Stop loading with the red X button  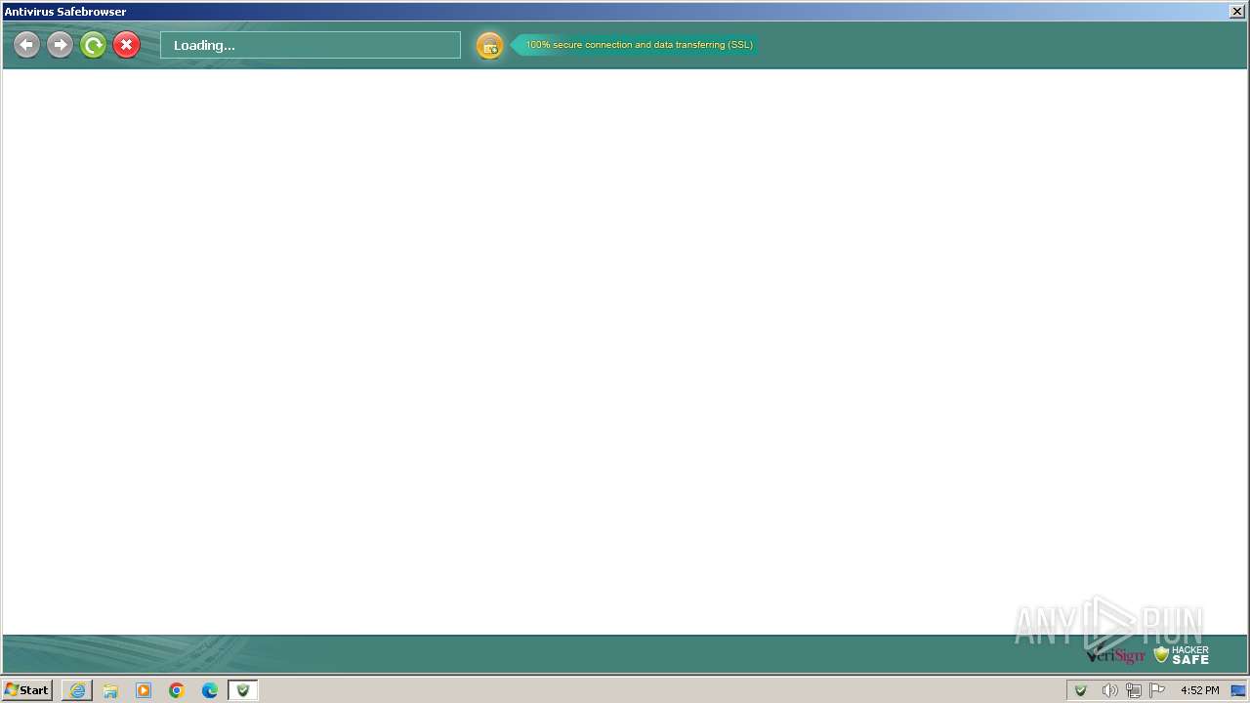[x=127, y=45]
